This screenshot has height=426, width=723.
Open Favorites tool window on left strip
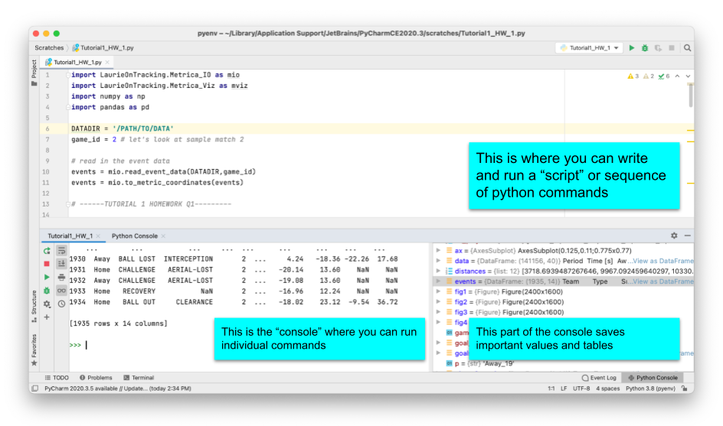pyautogui.click(x=34, y=350)
